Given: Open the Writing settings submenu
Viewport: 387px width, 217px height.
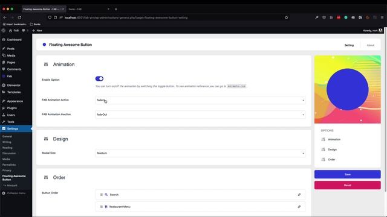Looking at the screenshot, I should click(x=7, y=142).
